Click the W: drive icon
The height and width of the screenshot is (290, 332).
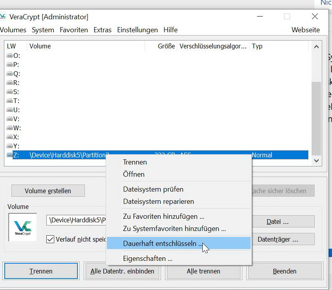point(9,128)
